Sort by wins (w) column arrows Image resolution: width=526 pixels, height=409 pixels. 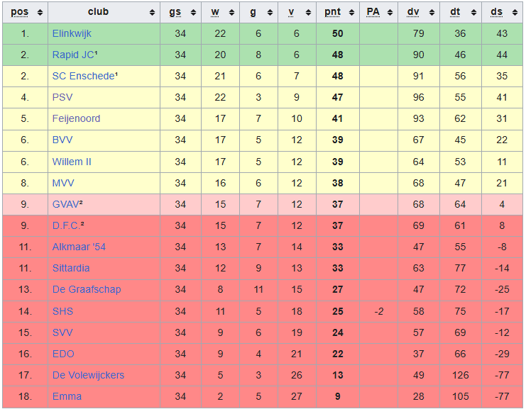[233, 13]
